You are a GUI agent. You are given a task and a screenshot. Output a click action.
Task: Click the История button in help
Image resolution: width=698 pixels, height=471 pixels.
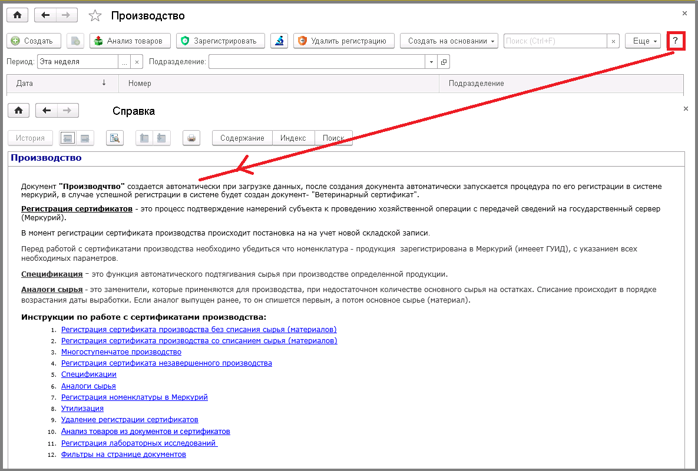click(30, 138)
